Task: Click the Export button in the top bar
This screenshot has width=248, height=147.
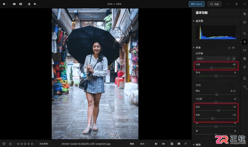Action: pyautogui.click(x=214, y=4)
